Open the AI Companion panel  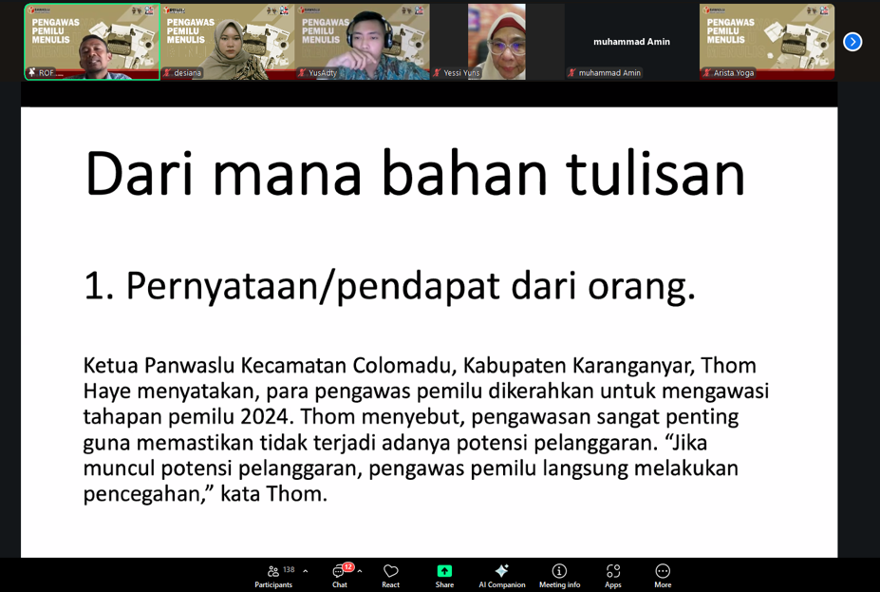pos(501,570)
